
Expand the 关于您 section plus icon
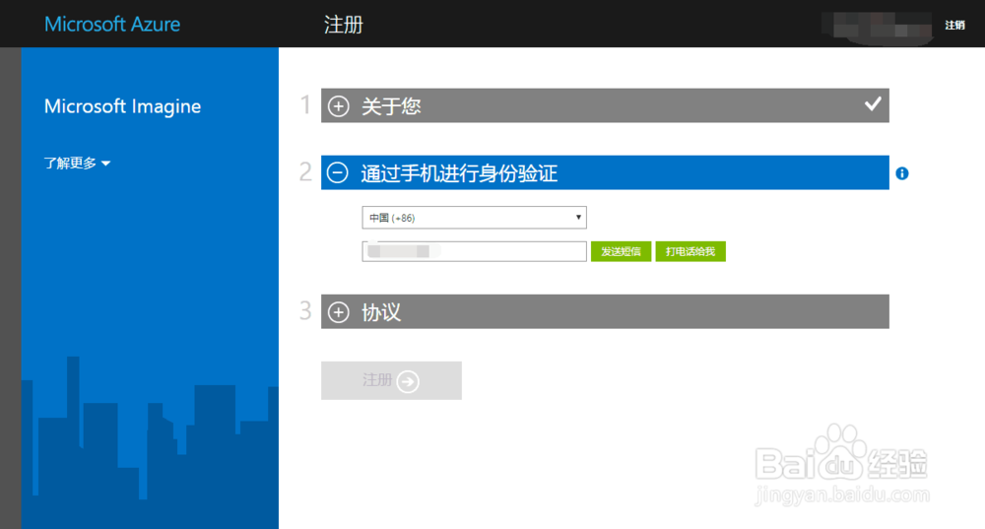[x=339, y=106]
